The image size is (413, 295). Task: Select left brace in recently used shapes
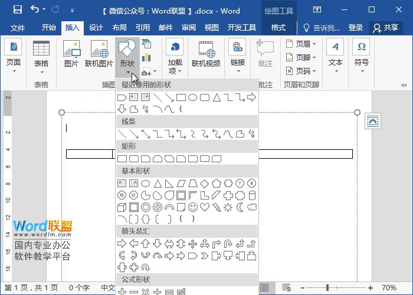(x=181, y=109)
